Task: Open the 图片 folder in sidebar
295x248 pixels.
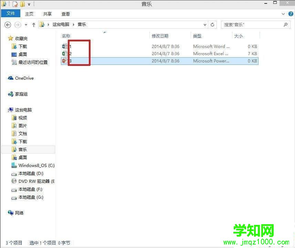Action: pyautogui.click(x=23, y=126)
